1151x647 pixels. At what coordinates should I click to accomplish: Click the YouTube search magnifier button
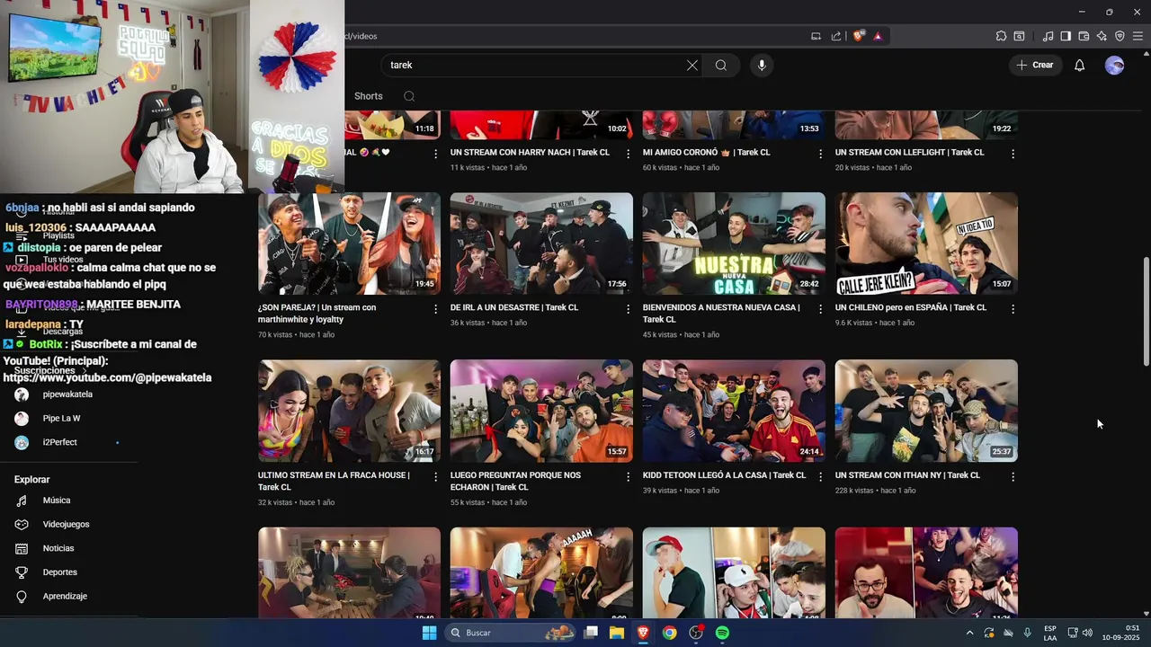click(x=721, y=65)
